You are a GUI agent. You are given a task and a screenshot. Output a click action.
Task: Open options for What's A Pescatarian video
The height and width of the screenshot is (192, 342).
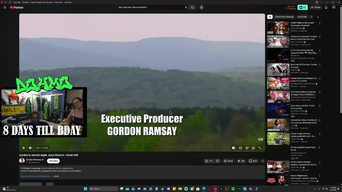click(x=320, y=37)
